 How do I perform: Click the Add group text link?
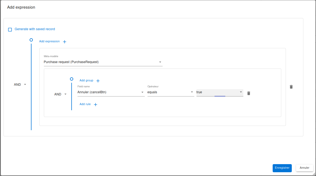[x=86, y=81]
